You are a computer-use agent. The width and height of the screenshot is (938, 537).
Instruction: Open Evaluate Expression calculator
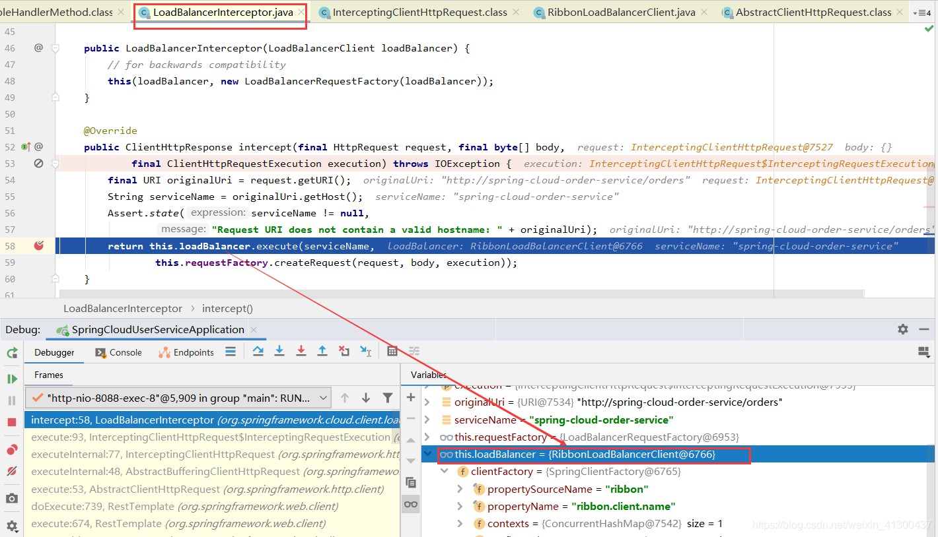point(392,351)
